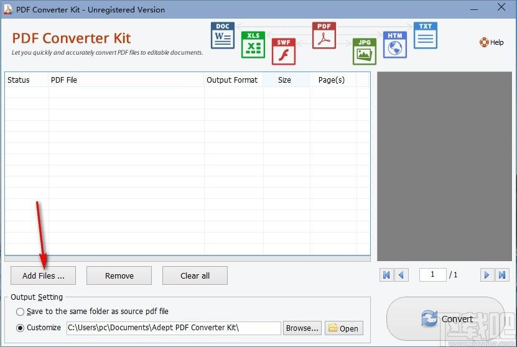Click the app icon in the title bar
517x347 pixels.
[x=8, y=9]
